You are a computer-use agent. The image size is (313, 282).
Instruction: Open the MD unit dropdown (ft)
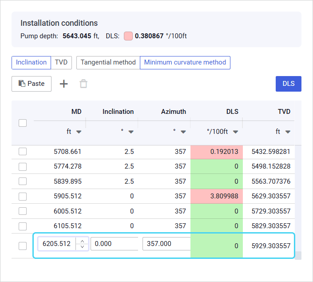click(79, 132)
